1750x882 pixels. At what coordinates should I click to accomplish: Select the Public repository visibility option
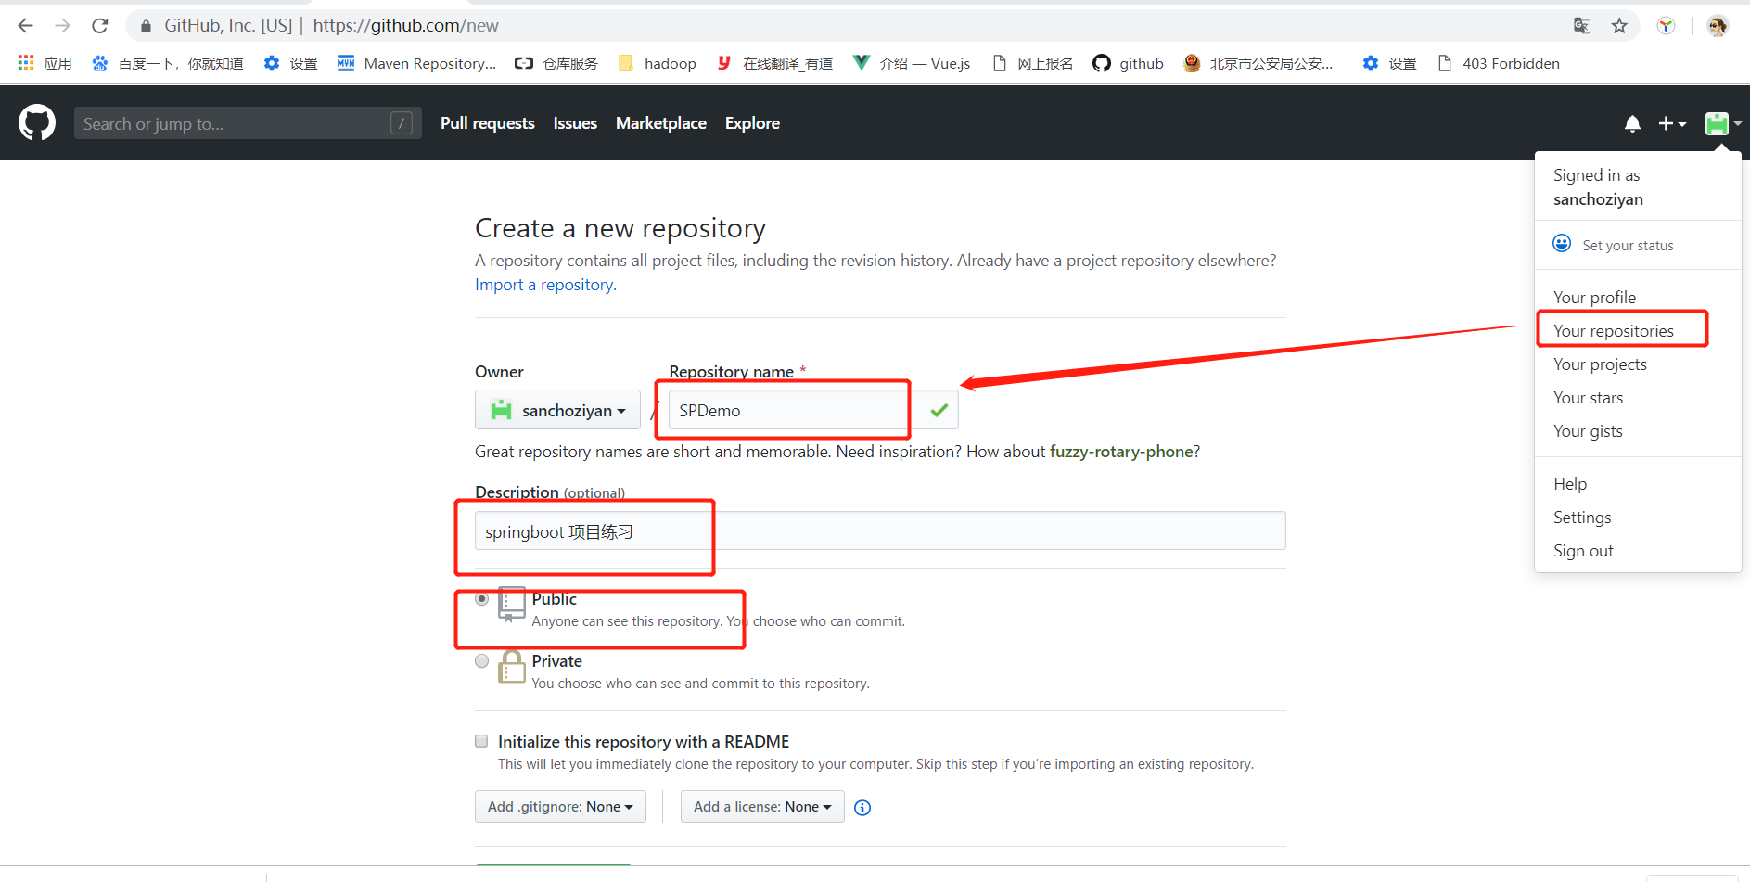click(481, 598)
